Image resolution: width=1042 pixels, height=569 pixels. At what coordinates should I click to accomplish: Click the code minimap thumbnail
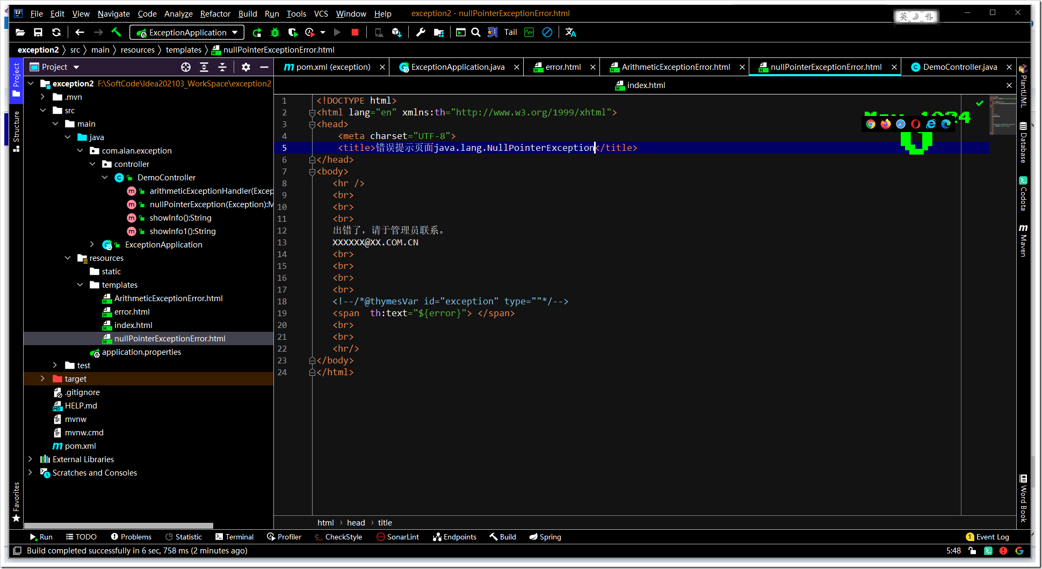[x=1002, y=115]
